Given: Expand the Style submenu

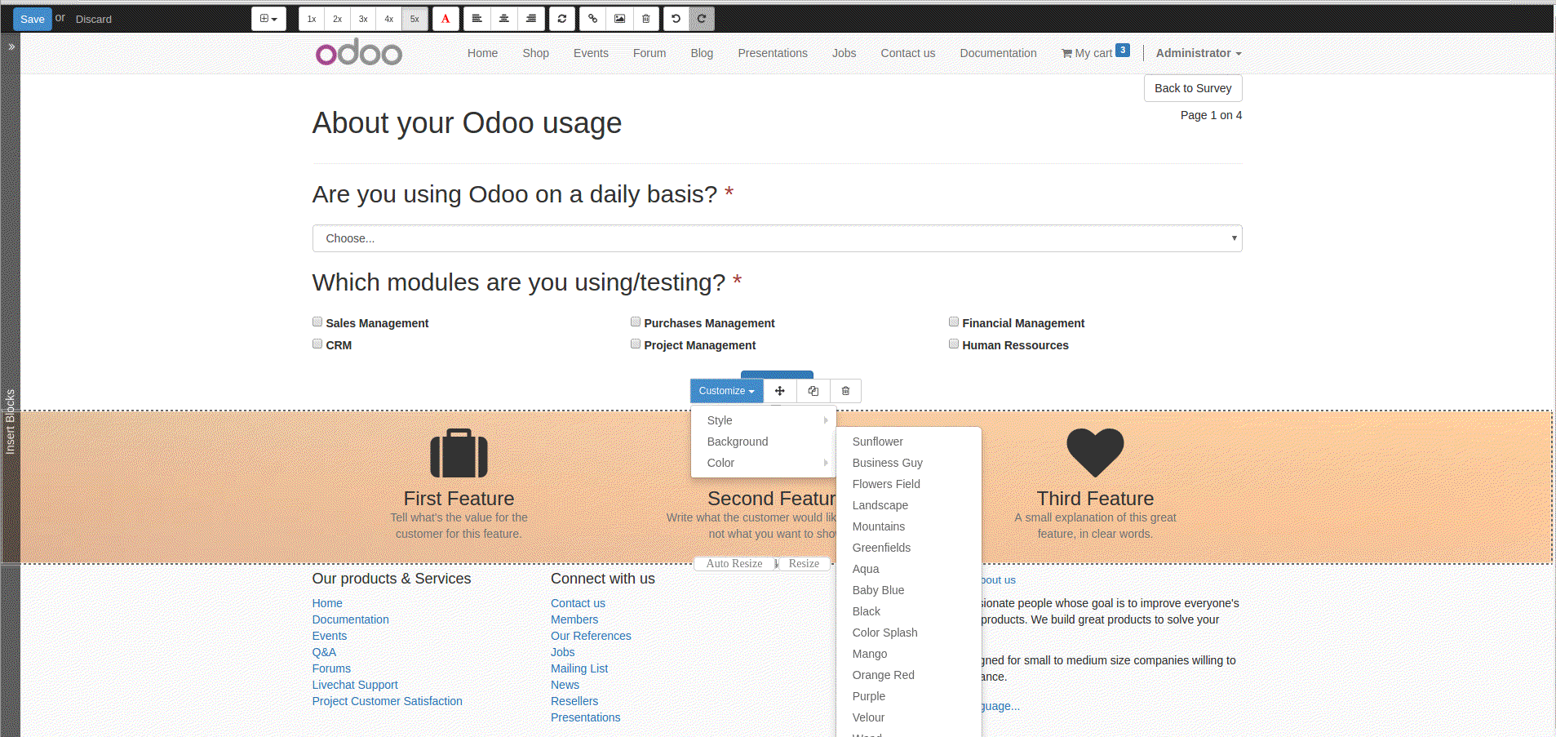Looking at the screenshot, I should click(764, 420).
